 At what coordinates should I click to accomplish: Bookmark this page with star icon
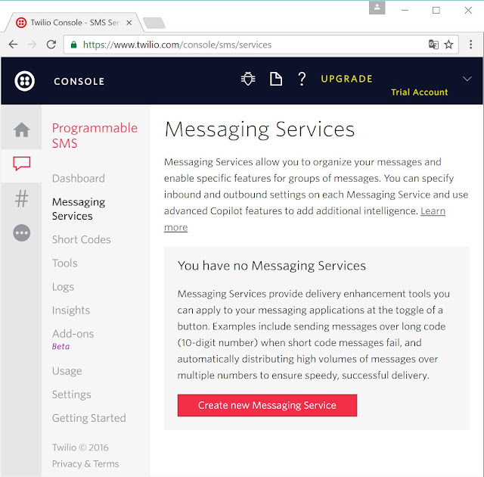(x=448, y=45)
